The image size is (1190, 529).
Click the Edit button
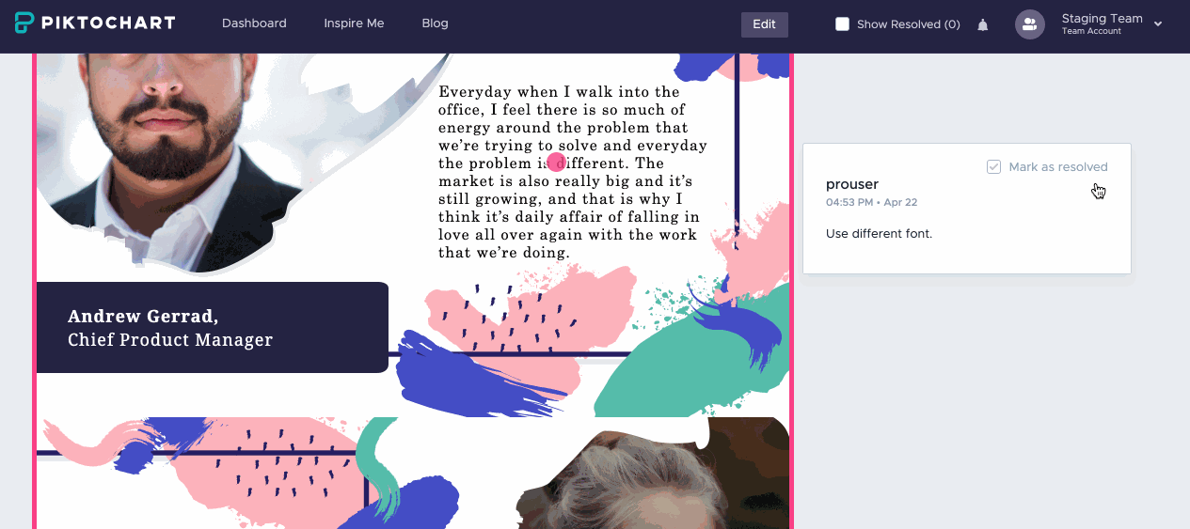(x=765, y=24)
